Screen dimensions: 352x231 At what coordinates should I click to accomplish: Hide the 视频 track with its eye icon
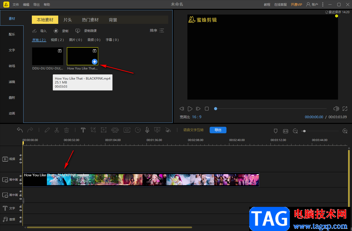tap(21, 163)
